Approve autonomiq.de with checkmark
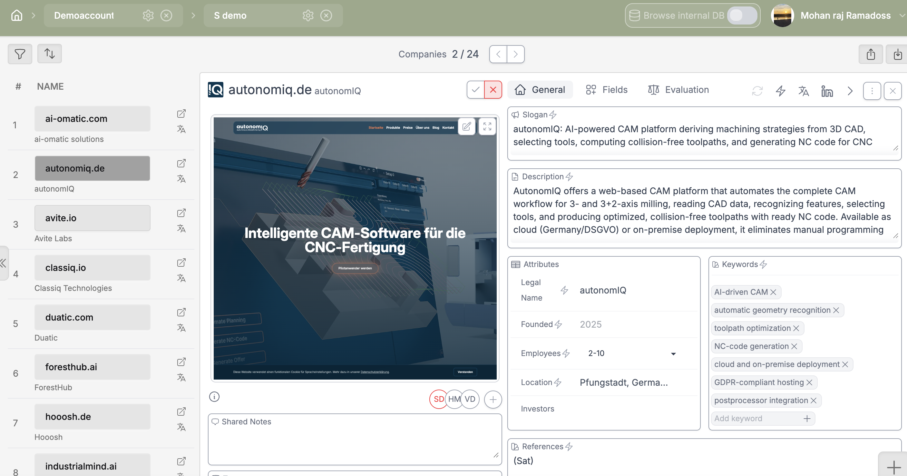The width and height of the screenshot is (907, 476). 476,90
